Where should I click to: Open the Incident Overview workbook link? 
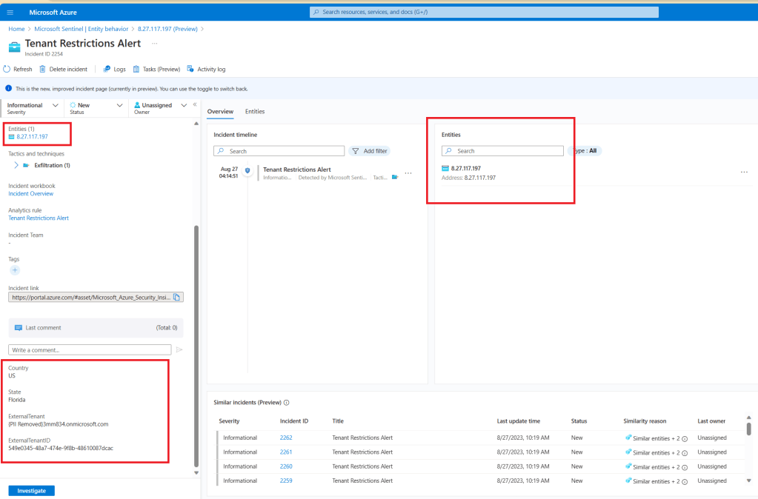pyautogui.click(x=30, y=194)
